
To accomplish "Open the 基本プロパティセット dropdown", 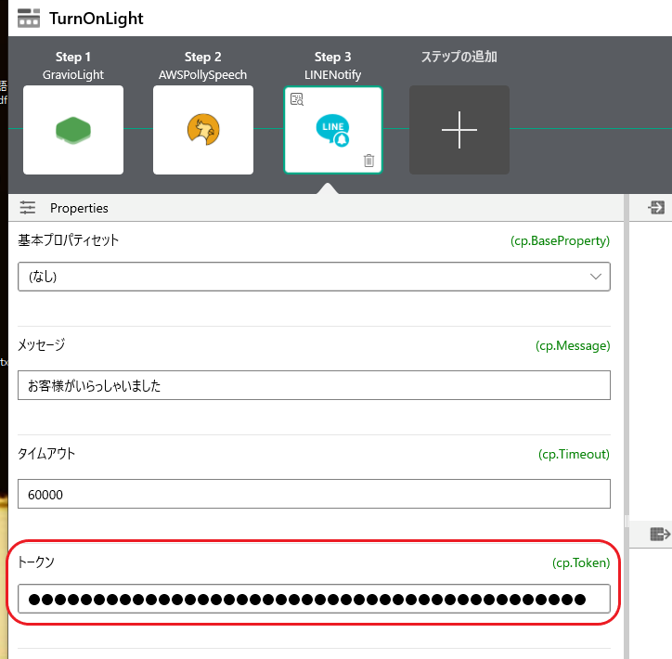I will [x=314, y=277].
